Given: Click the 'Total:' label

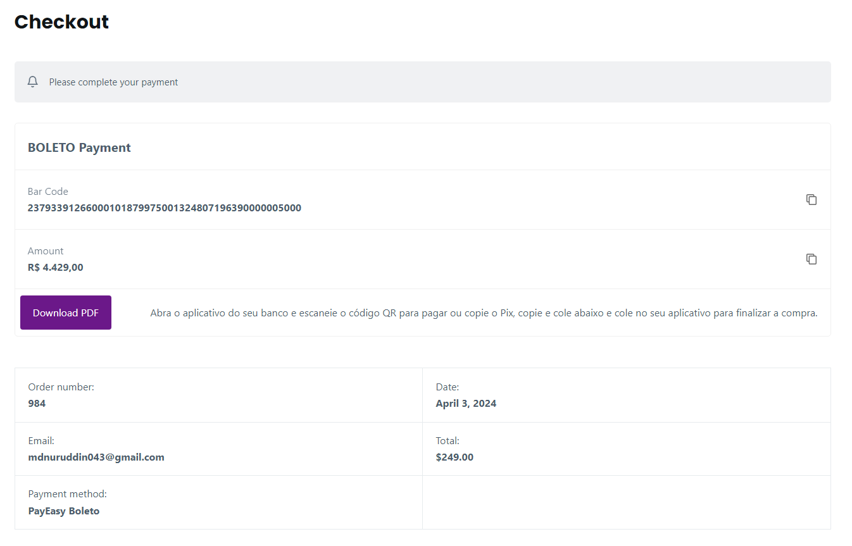Looking at the screenshot, I should 448,441.
